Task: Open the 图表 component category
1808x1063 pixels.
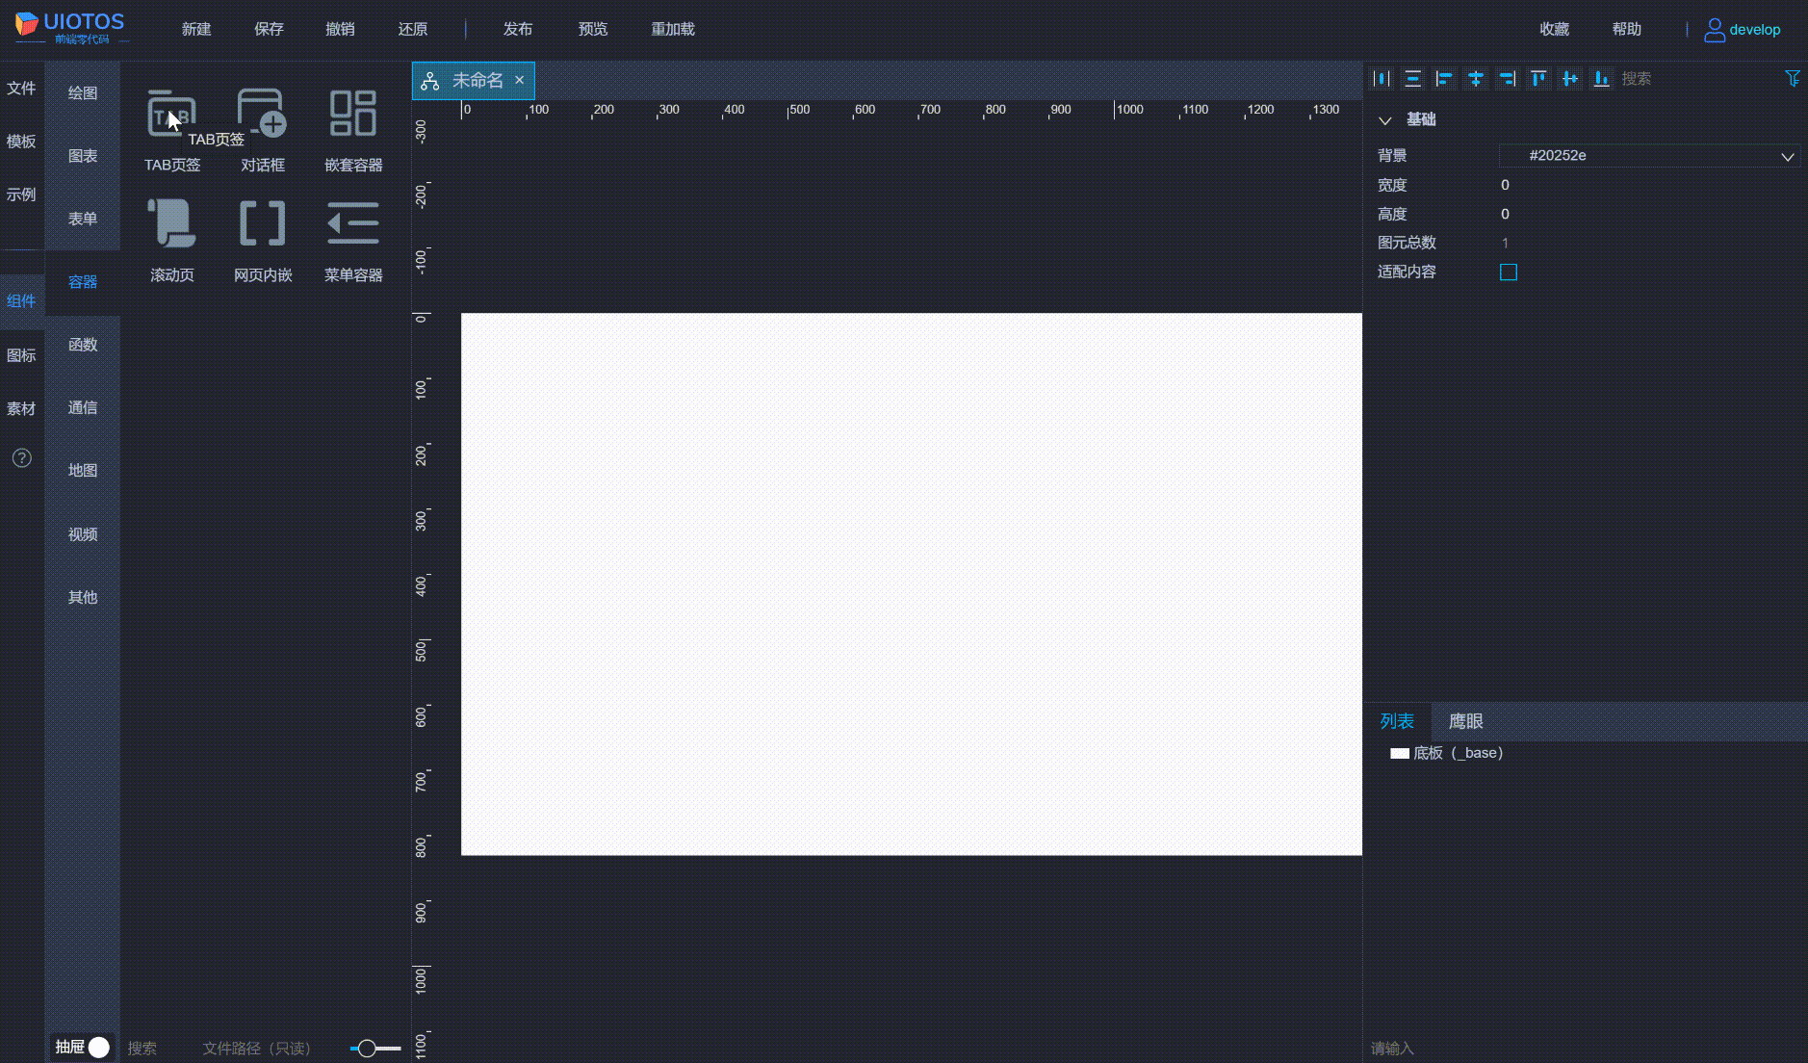Action: [83, 156]
